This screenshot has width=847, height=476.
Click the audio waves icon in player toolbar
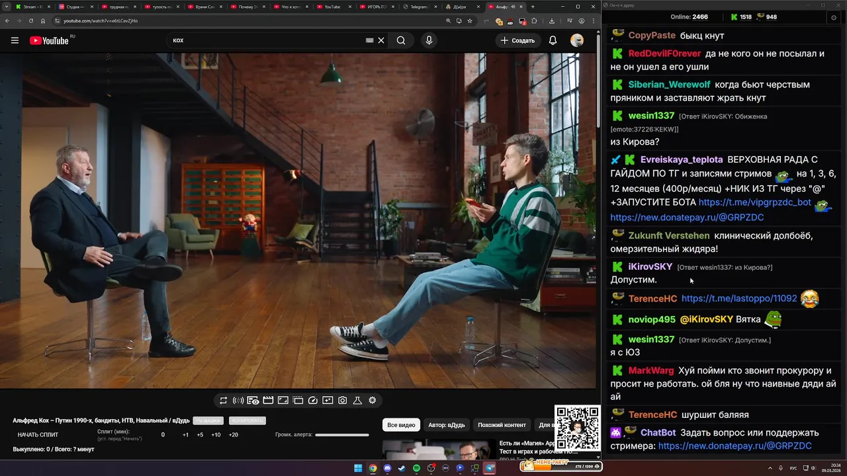238,401
